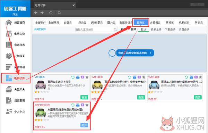Go back with the left arrow
Viewport: 208px width, 133px height.
click(x=36, y=13)
